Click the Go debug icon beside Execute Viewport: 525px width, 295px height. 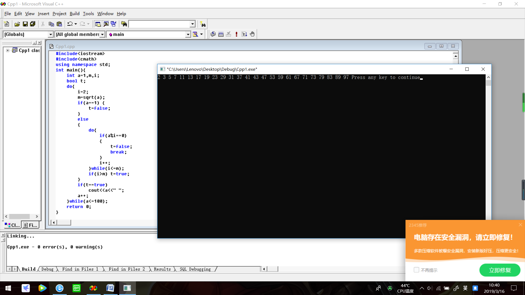[x=244, y=34]
